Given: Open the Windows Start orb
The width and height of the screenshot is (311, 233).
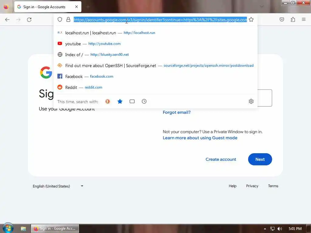Looking at the screenshot, I should [8, 228].
